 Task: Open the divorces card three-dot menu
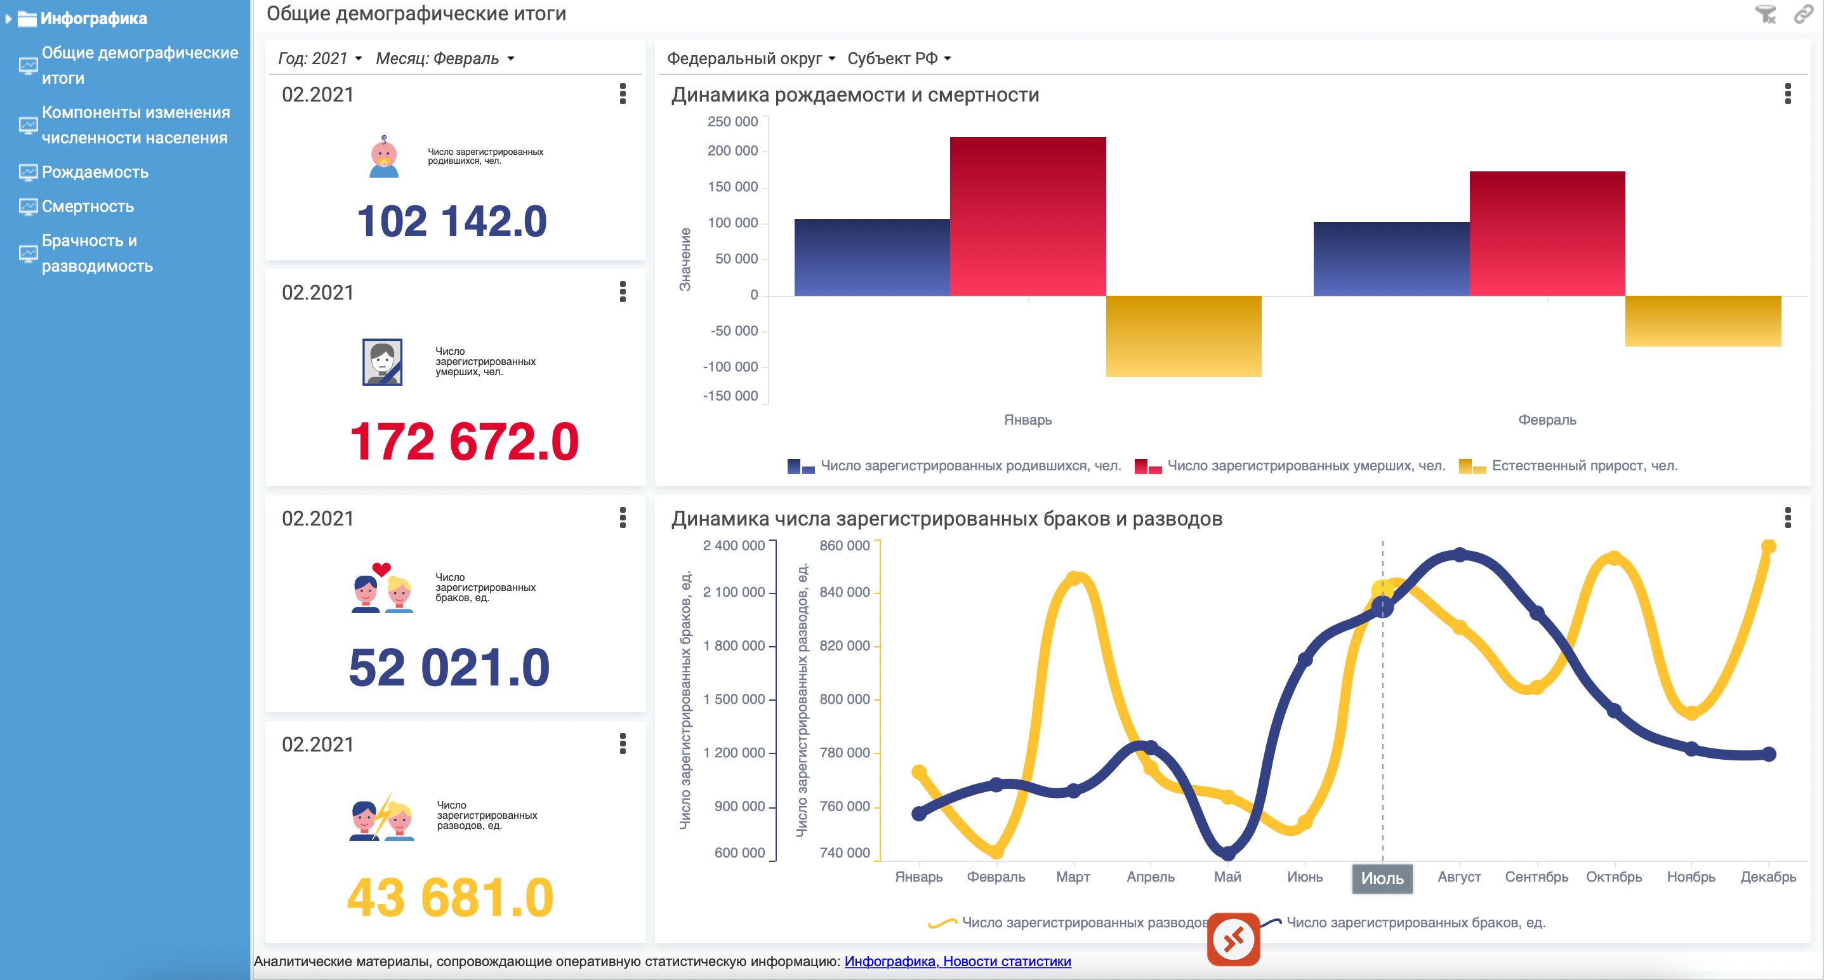[x=623, y=743]
